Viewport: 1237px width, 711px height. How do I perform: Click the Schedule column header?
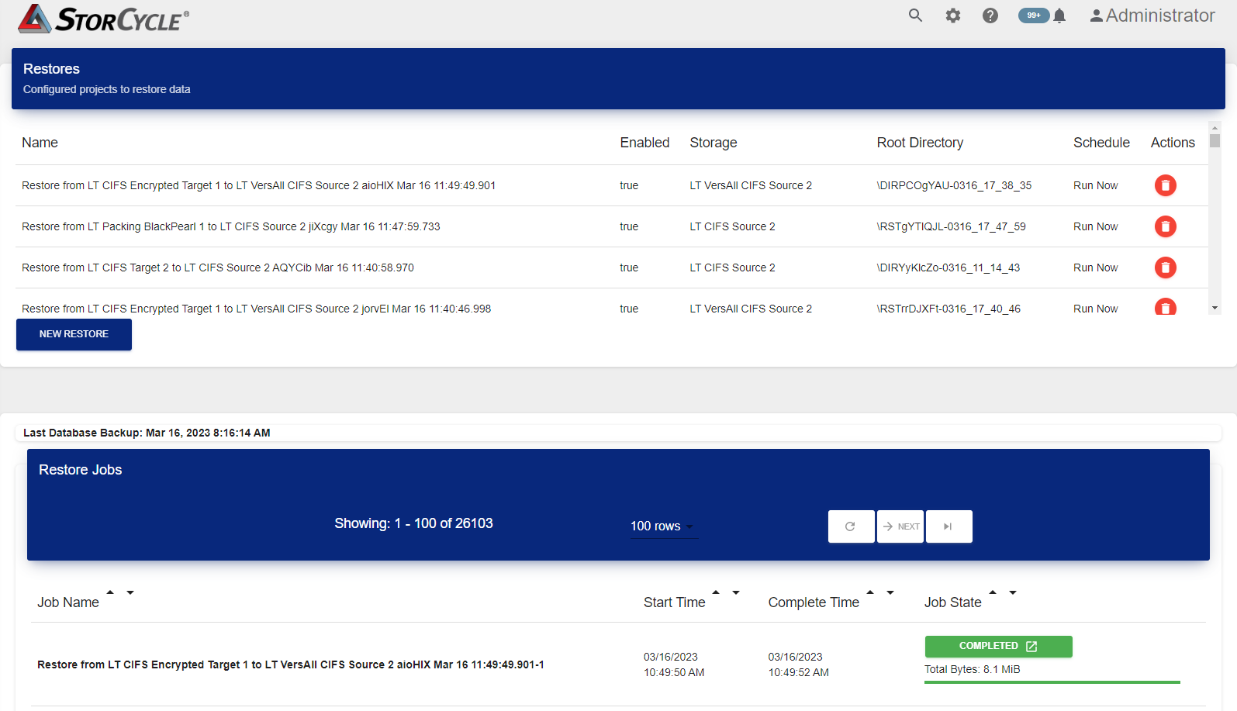pos(1101,143)
